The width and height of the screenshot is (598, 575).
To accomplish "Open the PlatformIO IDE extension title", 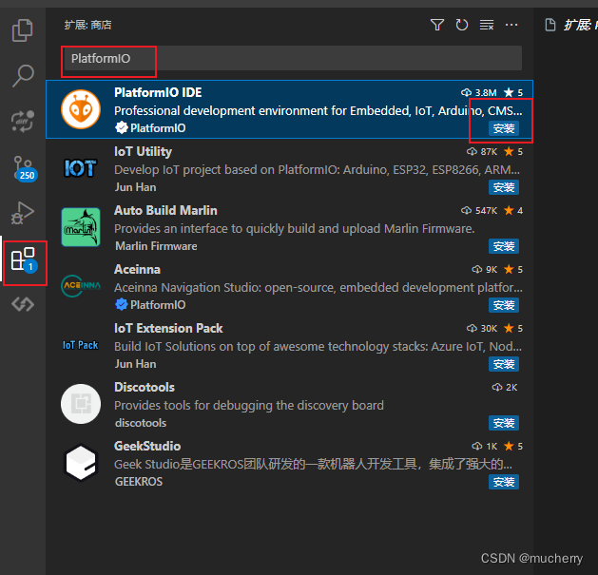I will click(x=158, y=92).
